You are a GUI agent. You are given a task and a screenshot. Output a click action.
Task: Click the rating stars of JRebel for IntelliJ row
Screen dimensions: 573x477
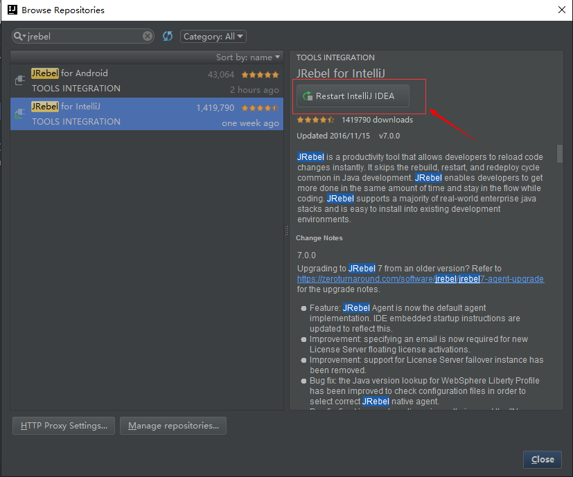(x=260, y=108)
